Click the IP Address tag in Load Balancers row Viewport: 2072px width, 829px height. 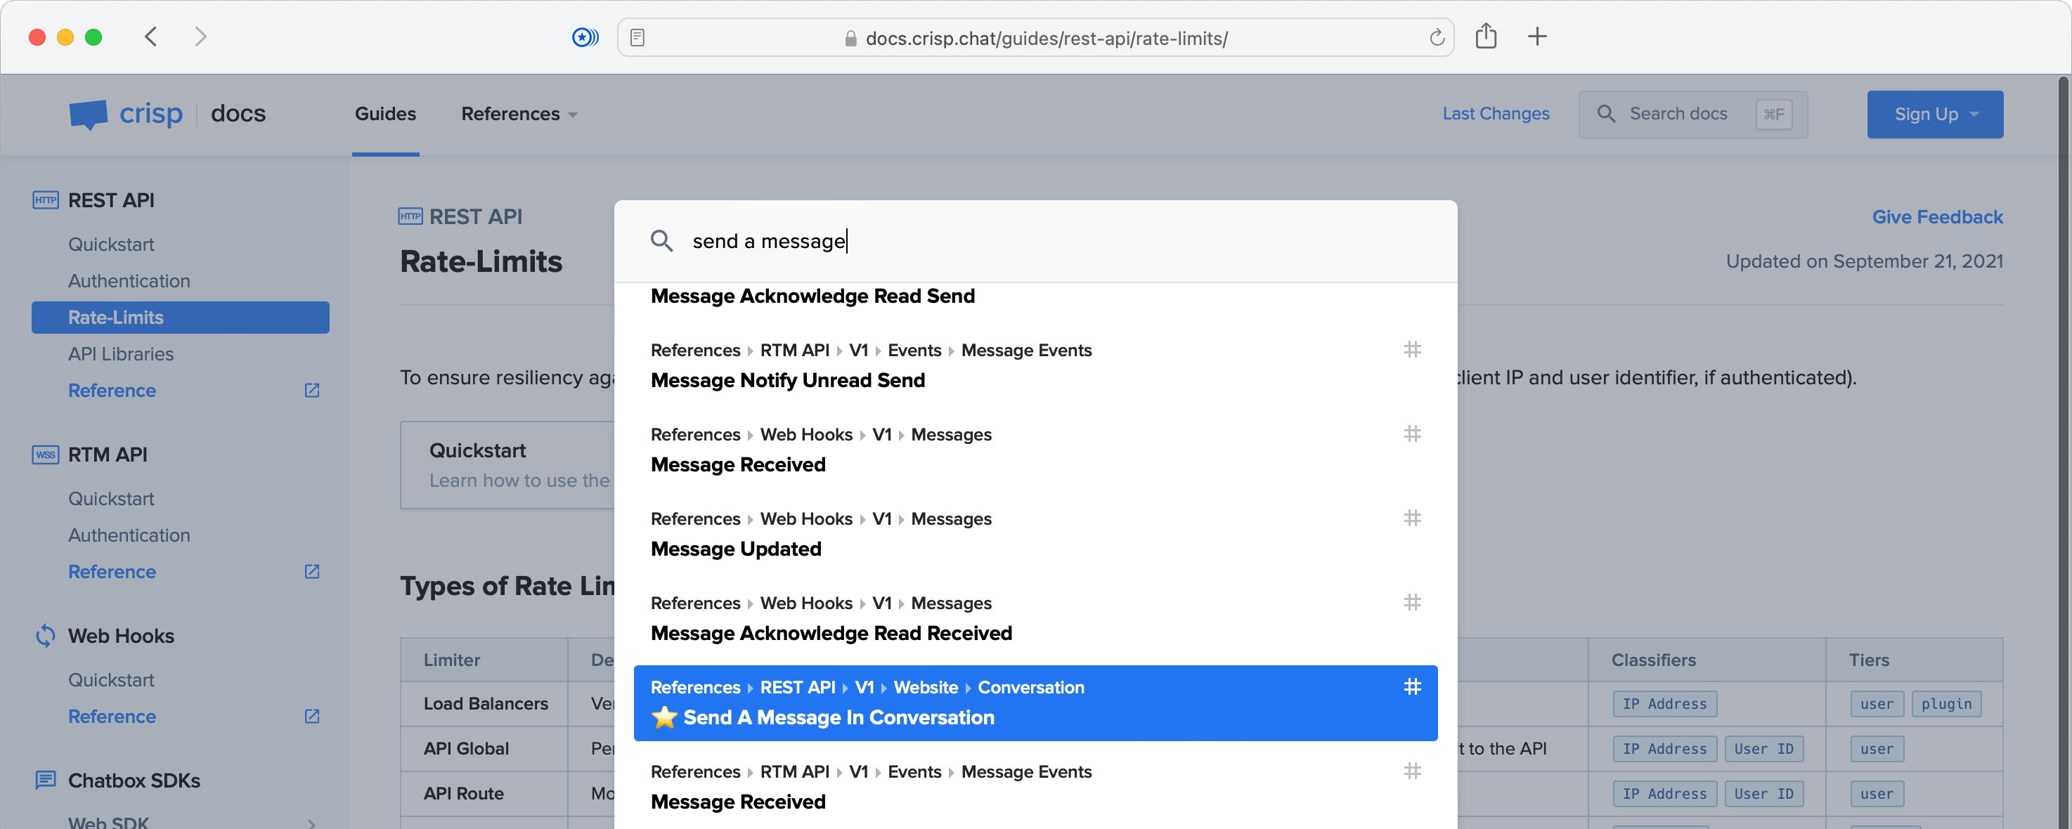(1664, 703)
